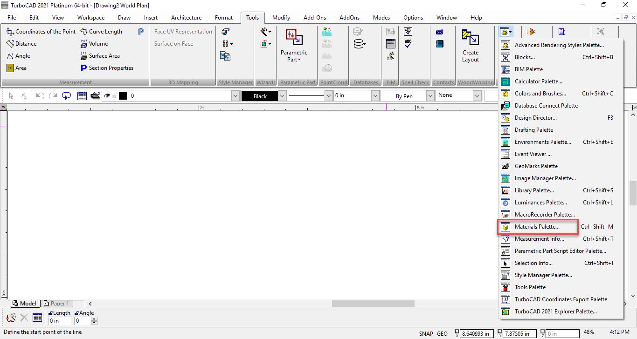Open the Black color dropdown
Image resolution: width=637 pixels, height=339 pixels.
(x=282, y=96)
